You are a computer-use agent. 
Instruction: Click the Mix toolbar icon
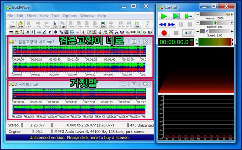(87, 24)
